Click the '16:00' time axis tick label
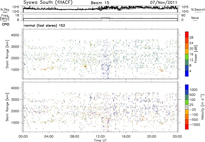Image resolution: width=205 pixels, height=142 pixels. click(x=126, y=136)
